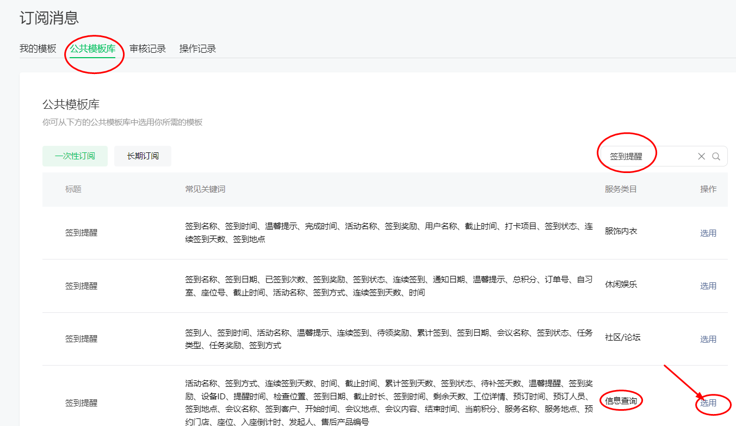Click the 签到提醒 title in 社区/论坛 row

pos(82,338)
